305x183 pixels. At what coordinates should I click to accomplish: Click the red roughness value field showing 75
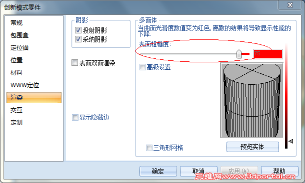[x=267, y=54]
